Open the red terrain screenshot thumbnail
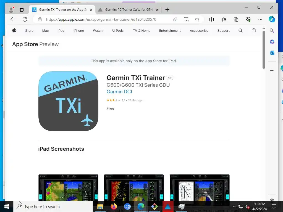Image resolution: width=283 pixels, height=212 pixels. (134, 188)
